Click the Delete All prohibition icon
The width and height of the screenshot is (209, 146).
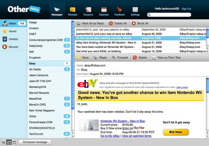(x=111, y=23)
